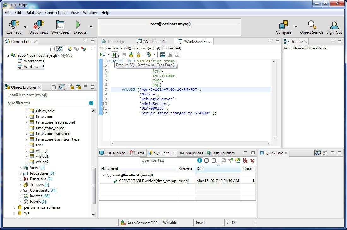Toggle the second result layout icon in worksheet toolbar
This screenshot has height=230, width=347.
(x=170, y=55)
